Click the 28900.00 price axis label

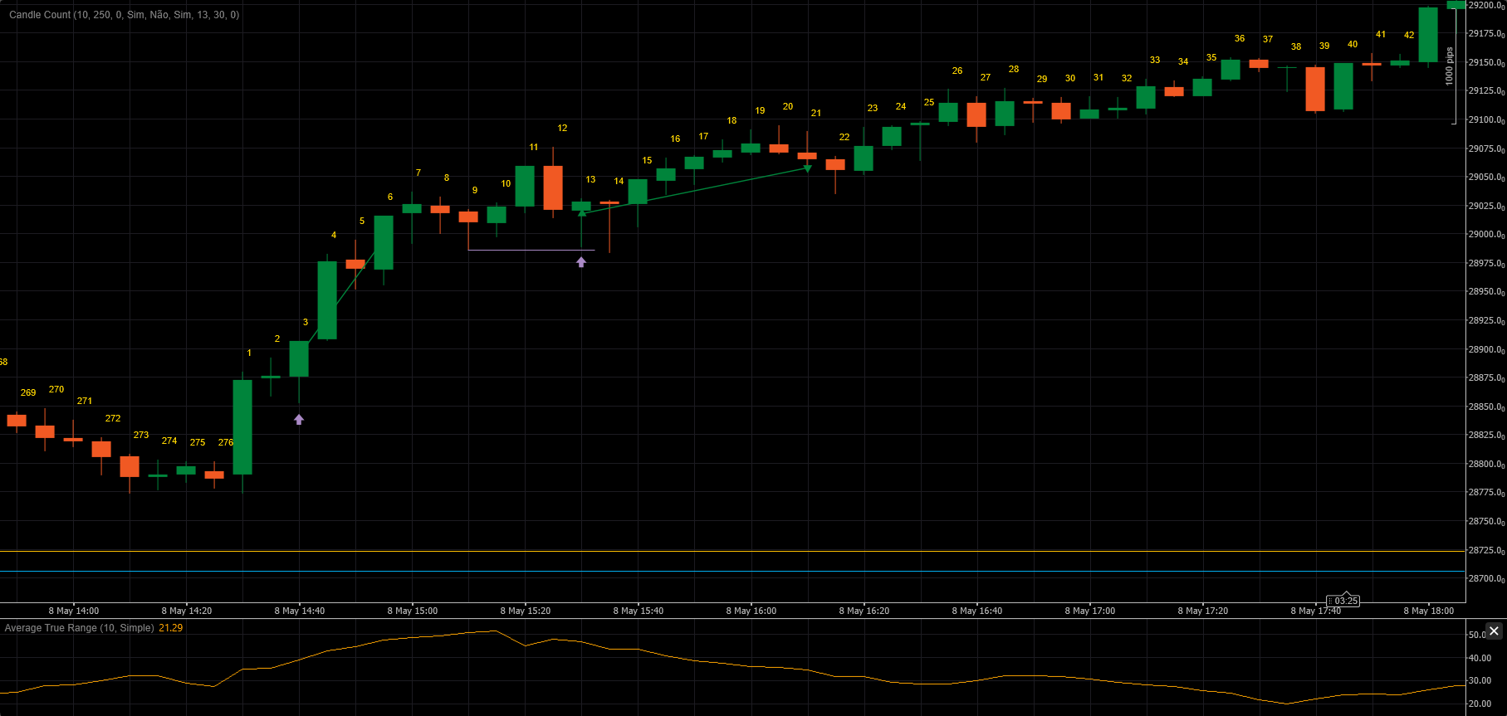coord(1486,349)
